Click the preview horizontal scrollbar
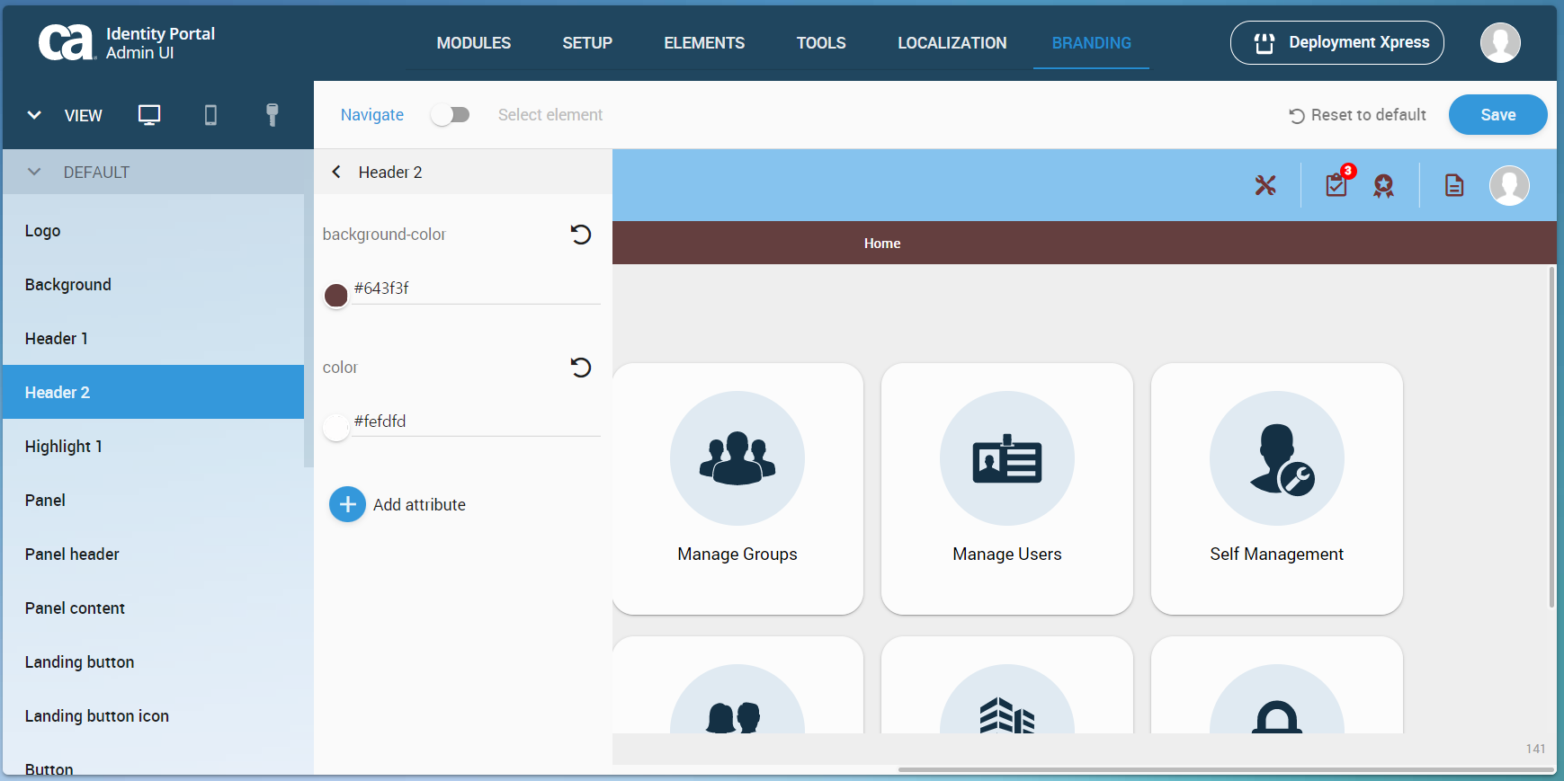1564x781 pixels. (x=1225, y=769)
